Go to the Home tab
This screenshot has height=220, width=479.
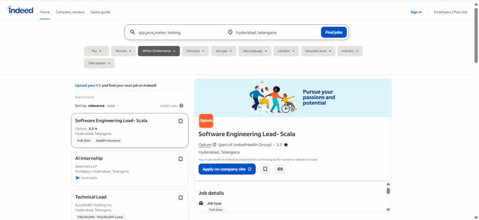click(x=44, y=12)
